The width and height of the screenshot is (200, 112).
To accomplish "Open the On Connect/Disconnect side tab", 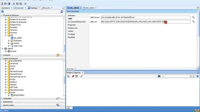I will (77, 22).
